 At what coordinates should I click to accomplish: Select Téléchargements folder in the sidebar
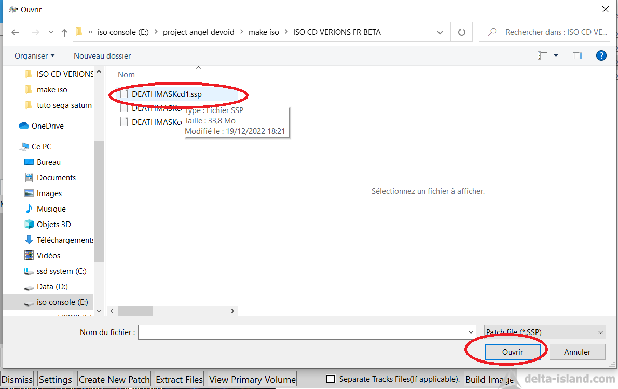(x=65, y=240)
